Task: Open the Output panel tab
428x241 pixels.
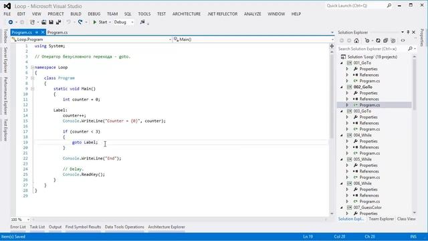Action: coord(55,227)
